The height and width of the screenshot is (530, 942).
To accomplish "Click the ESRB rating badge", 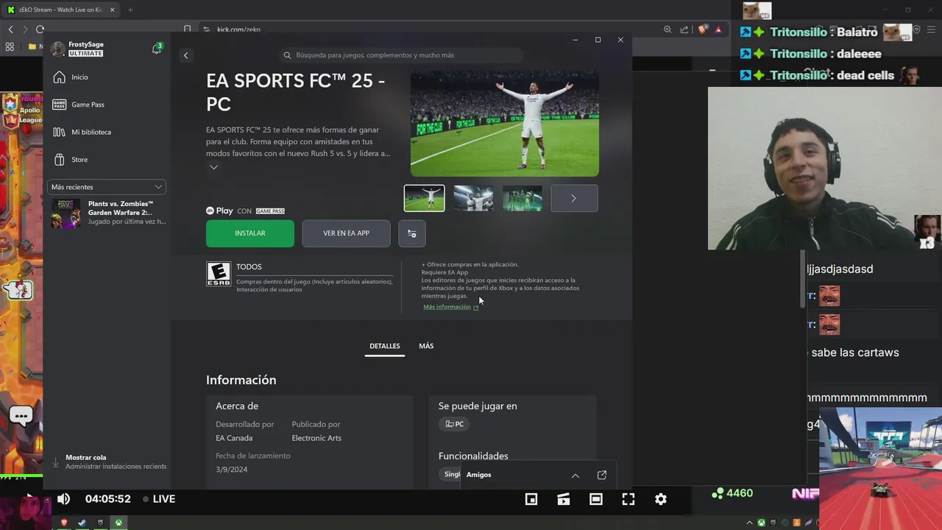I will [x=219, y=274].
